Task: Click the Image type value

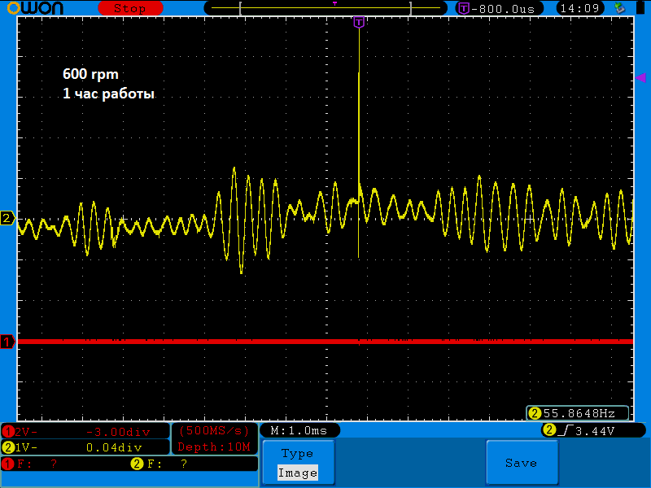Action: (x=297, y=473)
